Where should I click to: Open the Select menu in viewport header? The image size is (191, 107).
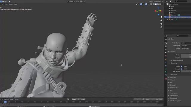[x=11, y=4]
